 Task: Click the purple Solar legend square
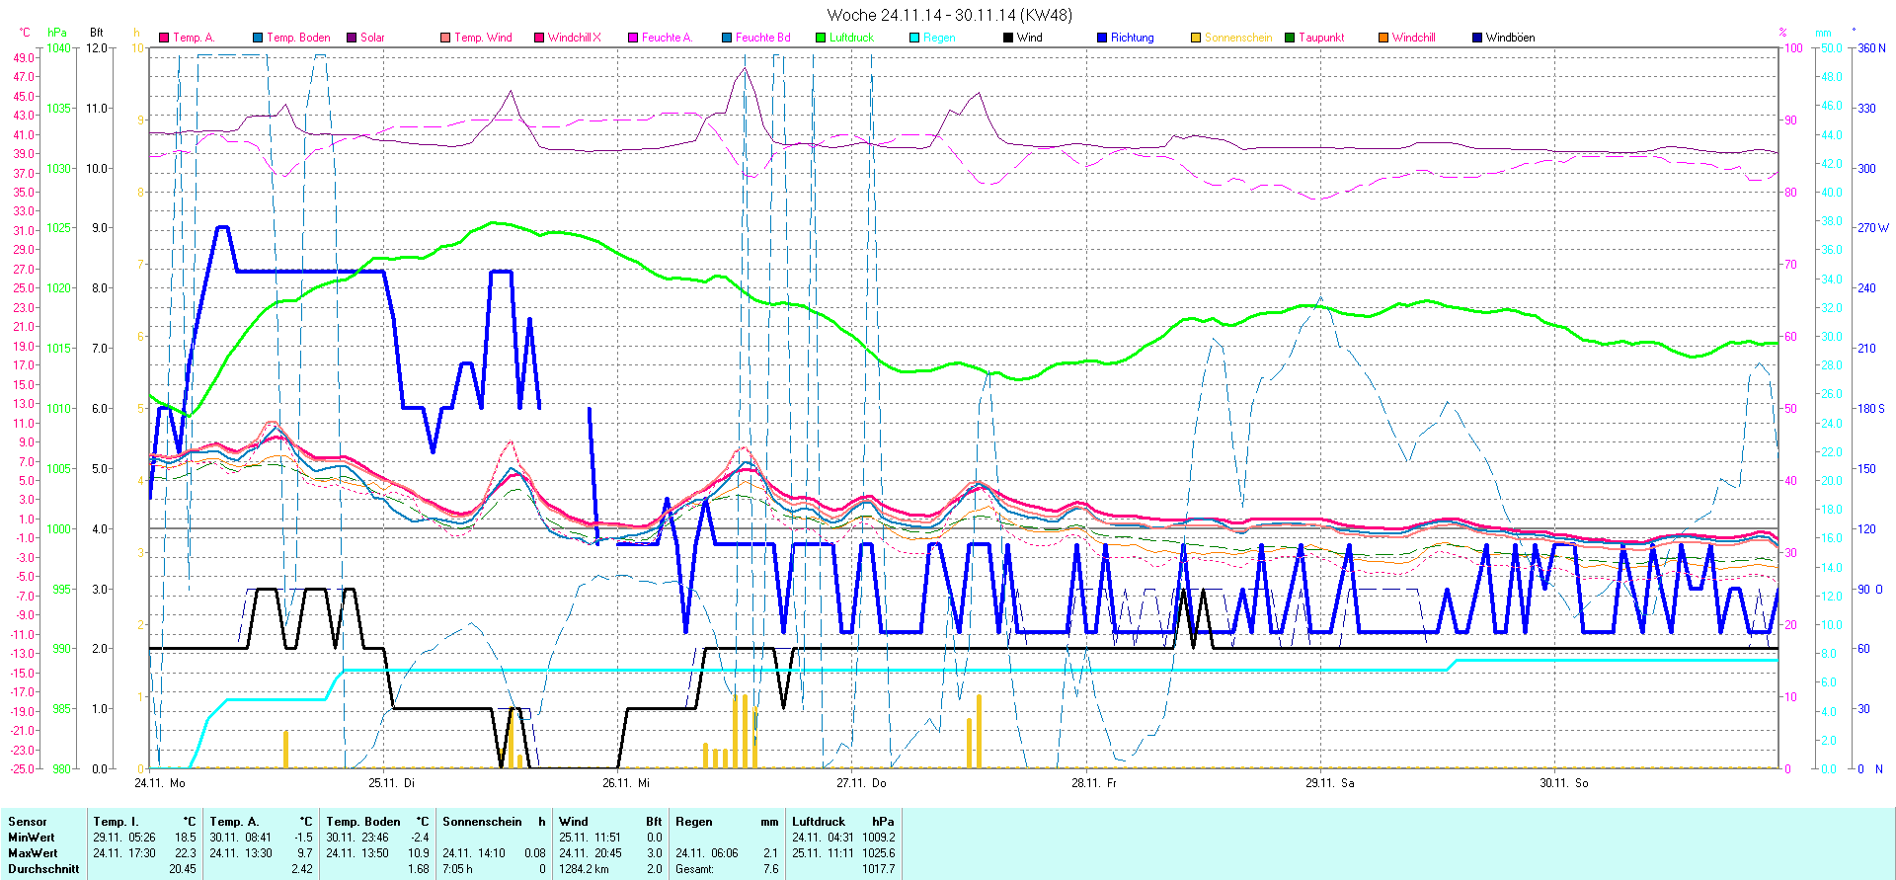pyautogui.click(x=352, y=38)
